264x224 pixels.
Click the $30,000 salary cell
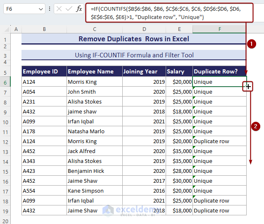tap(179, 181)
